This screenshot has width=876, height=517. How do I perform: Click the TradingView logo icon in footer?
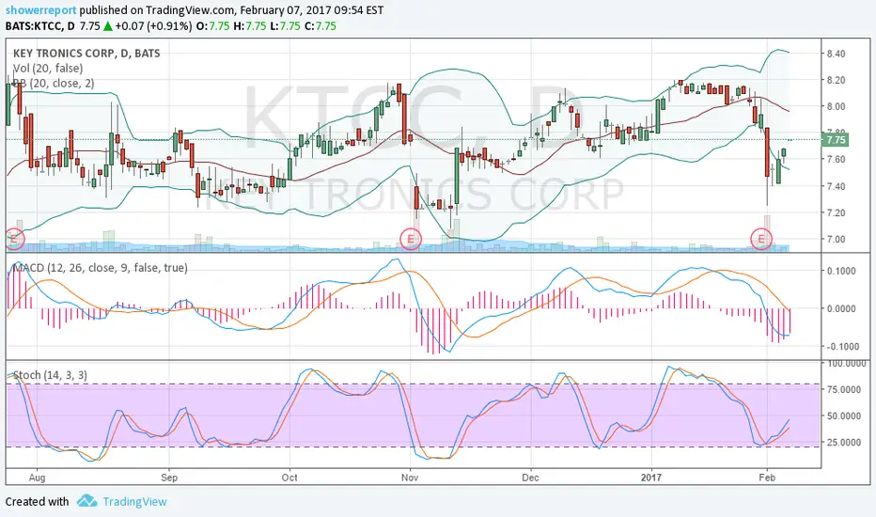click(x=87, y=501)
